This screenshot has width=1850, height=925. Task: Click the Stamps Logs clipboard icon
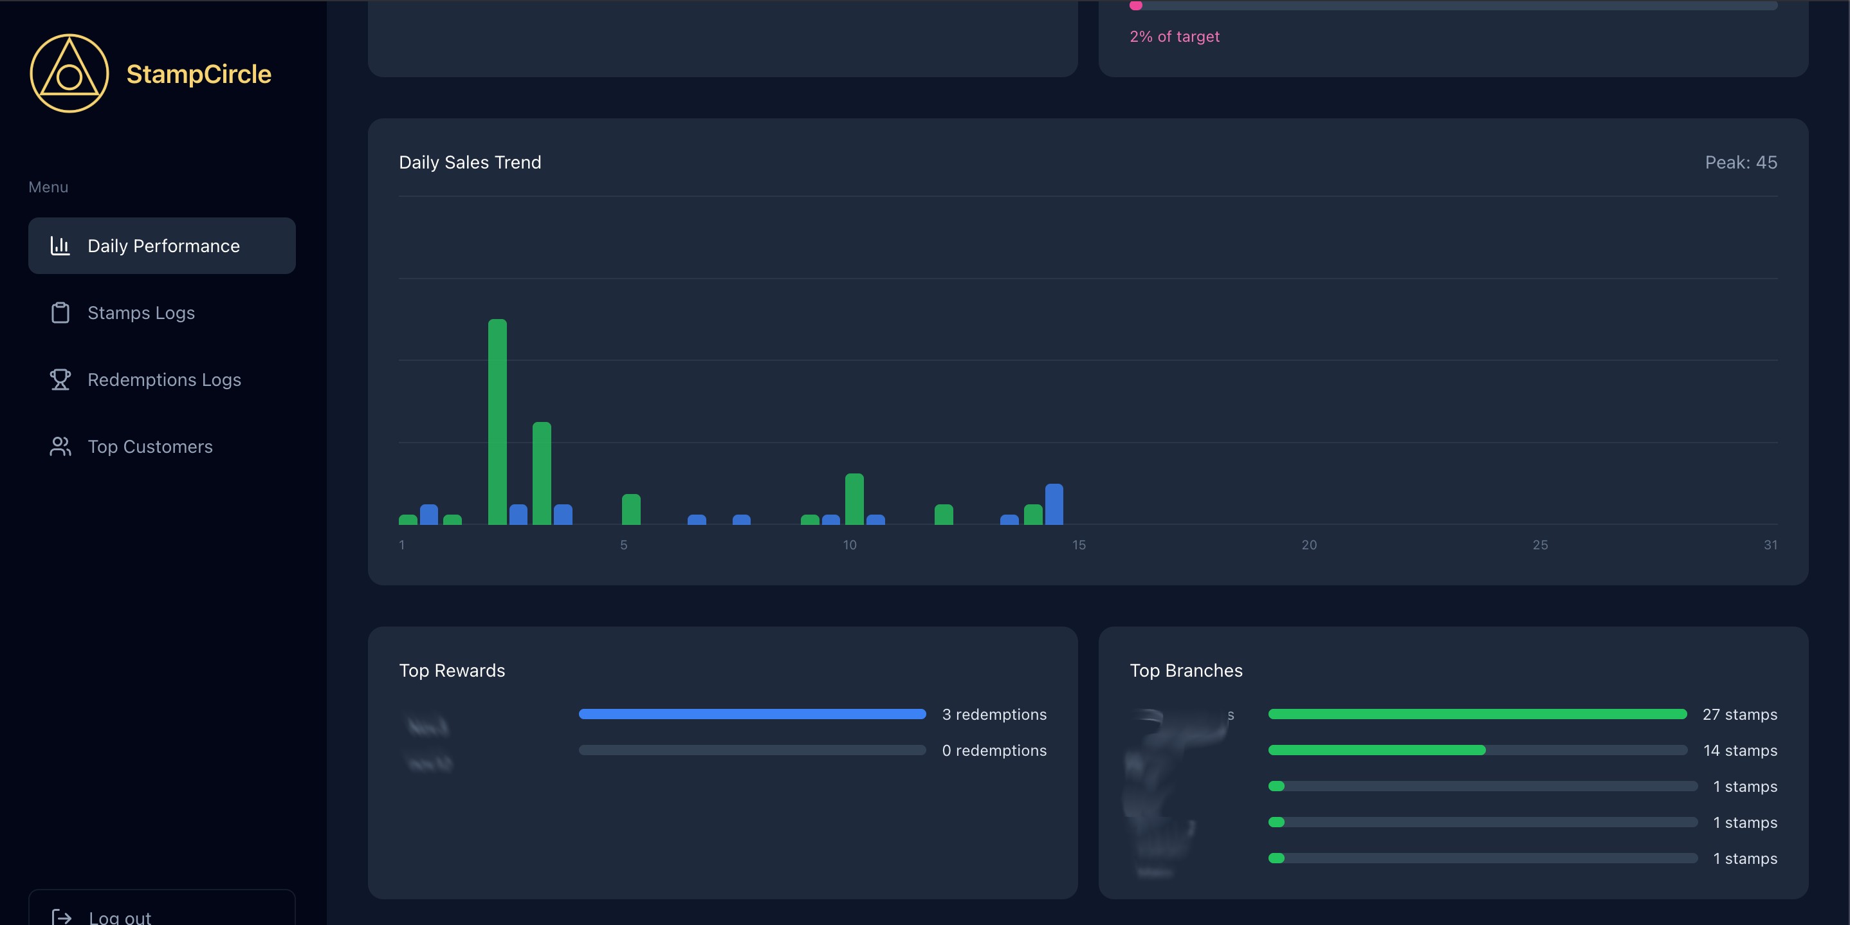point(60,313)
